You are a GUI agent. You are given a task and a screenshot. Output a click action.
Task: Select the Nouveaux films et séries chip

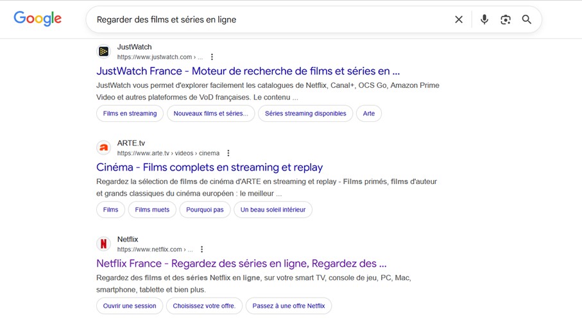click(x=210, y=113)
